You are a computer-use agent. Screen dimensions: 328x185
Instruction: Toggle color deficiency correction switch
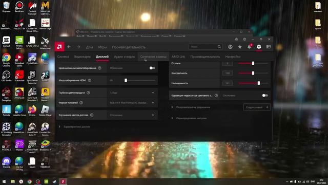tap(265, 96)
